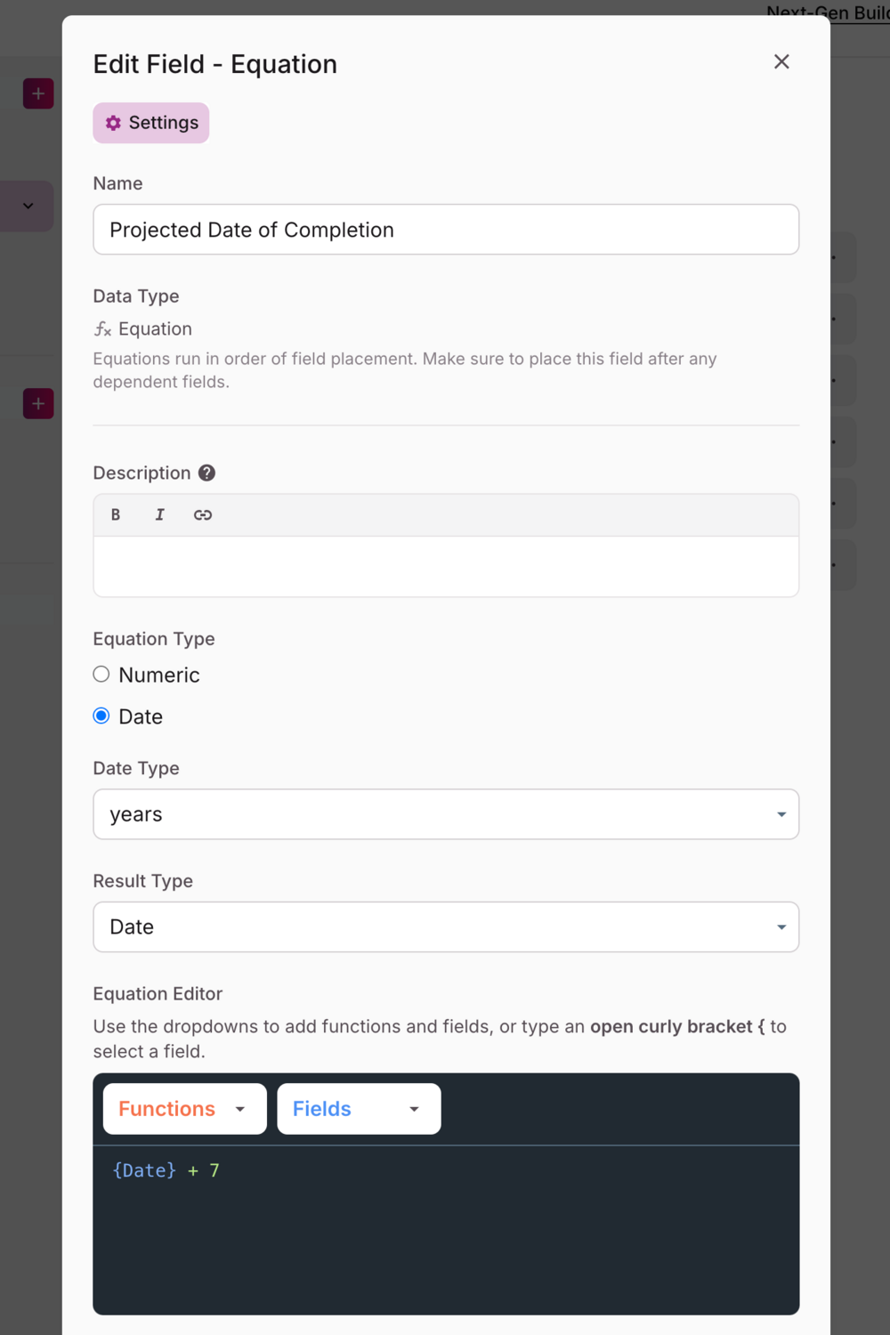
Task: Click the Description help question mark icon
Action: pyautogui.click(x=206, y=473)
